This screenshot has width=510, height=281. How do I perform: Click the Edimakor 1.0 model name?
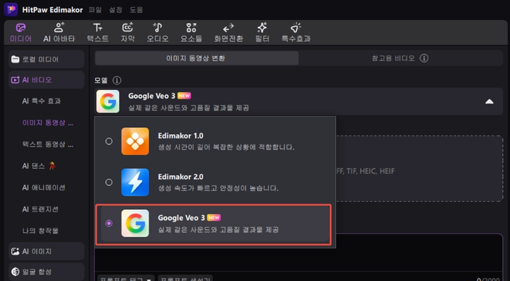click(181, 136)
